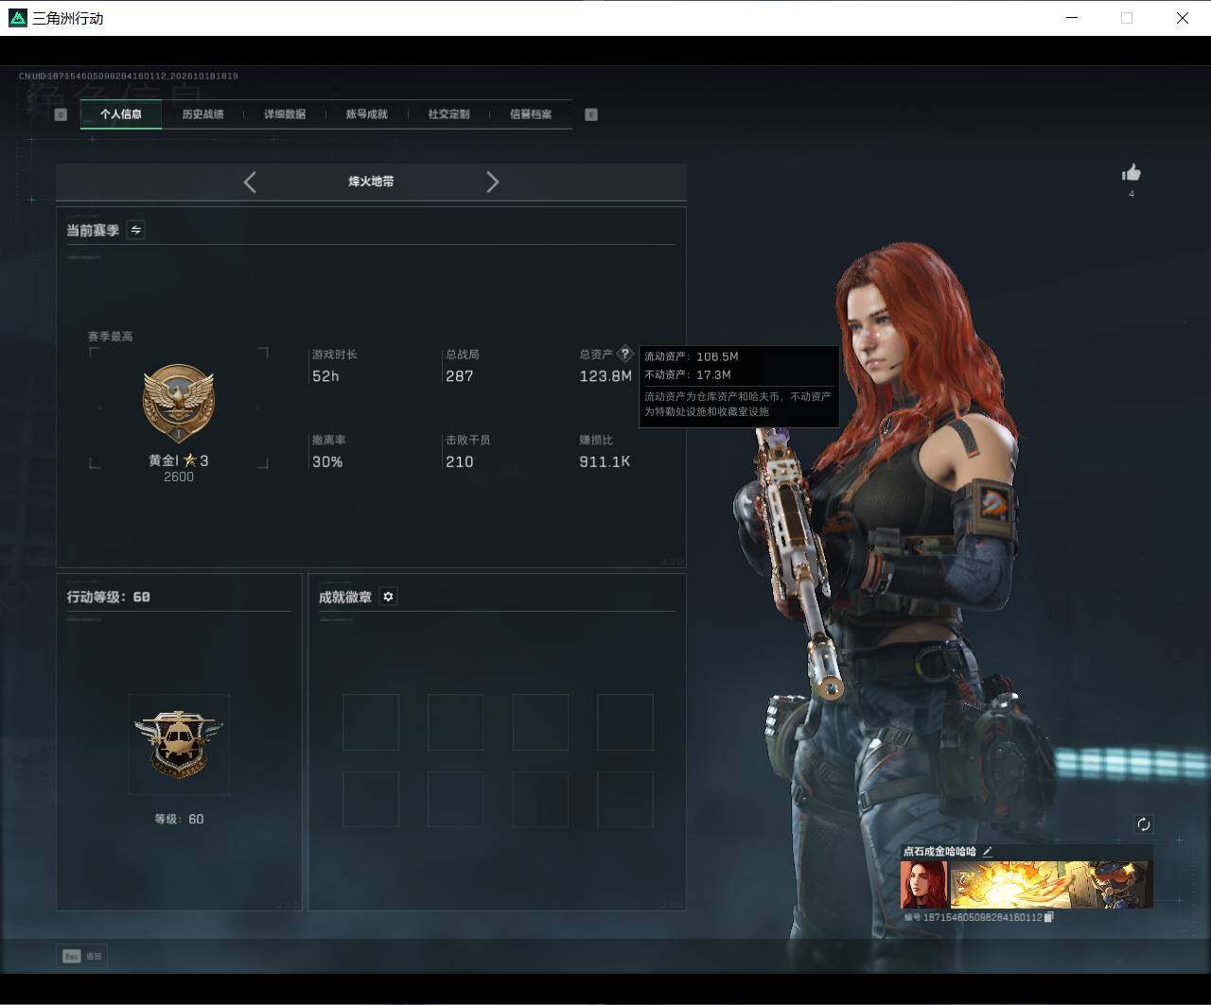Click the 流动资产：106.5M tooltip line
Image resolution: width=1211 pixels, height=1005 pixels.
(x=692, y=356)
